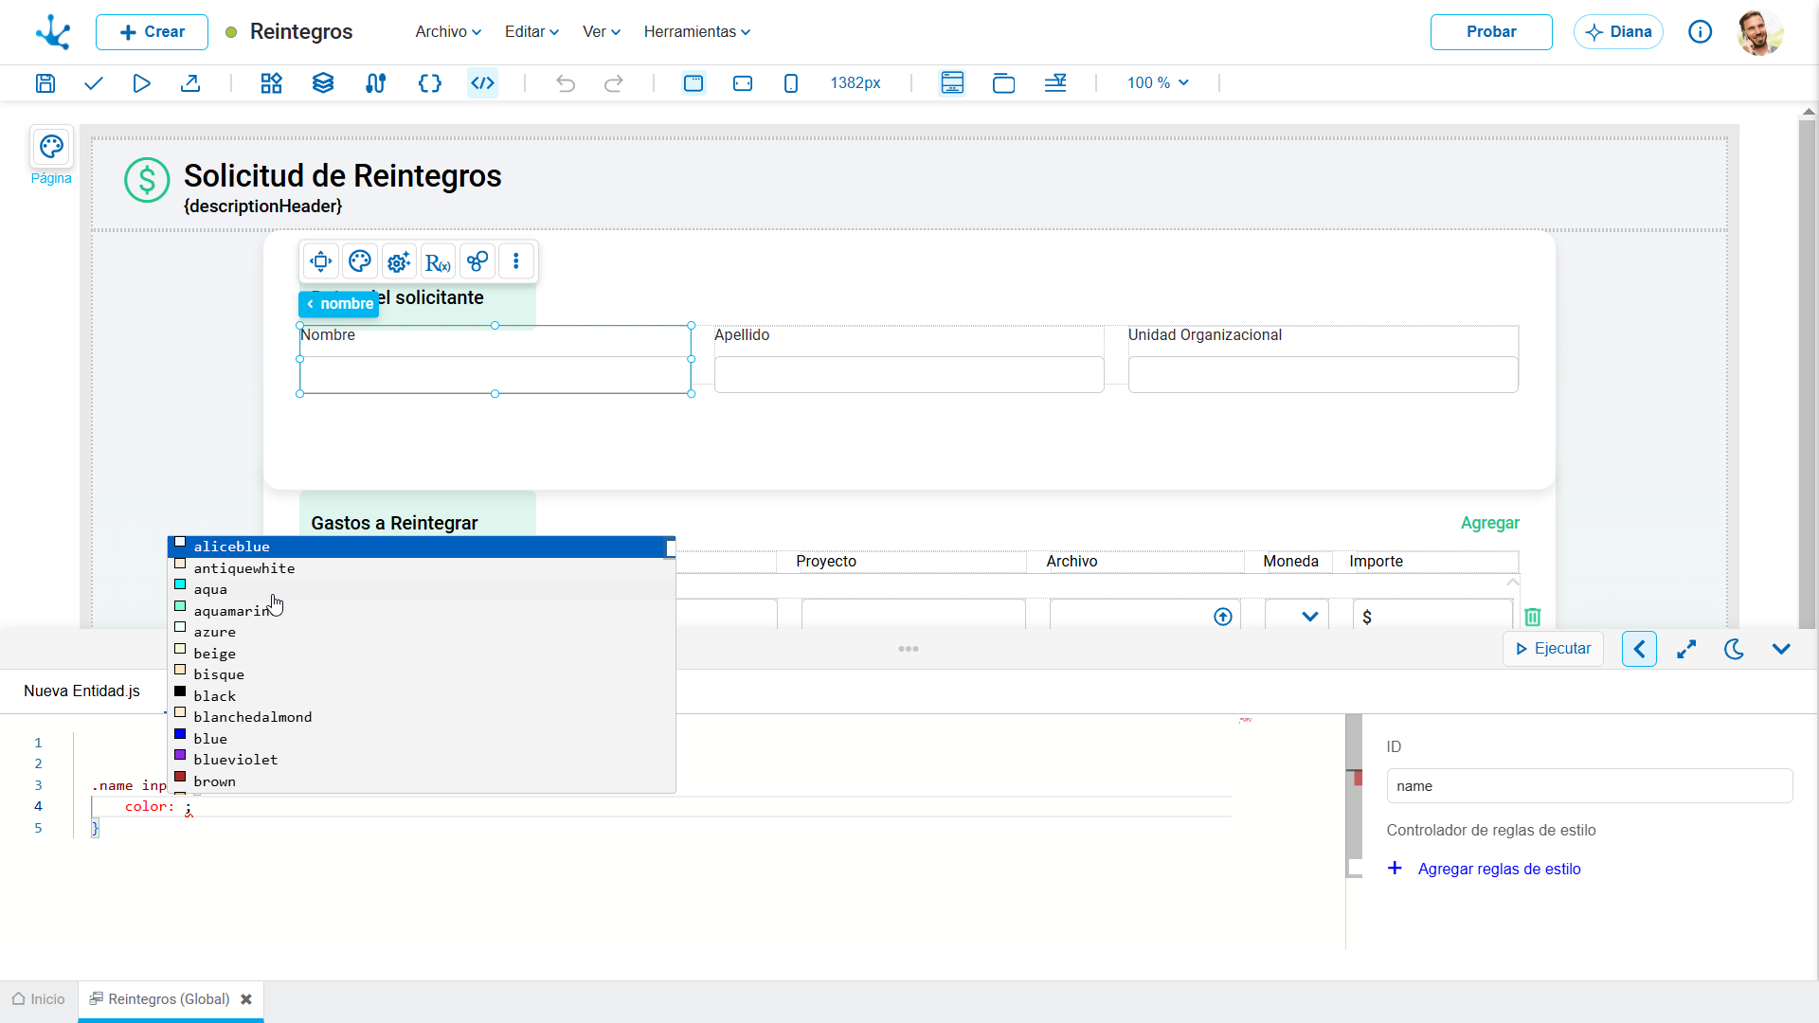Click the Probar button
The width and height of the screenshot is (1819, 1023).
point(1491,31)
